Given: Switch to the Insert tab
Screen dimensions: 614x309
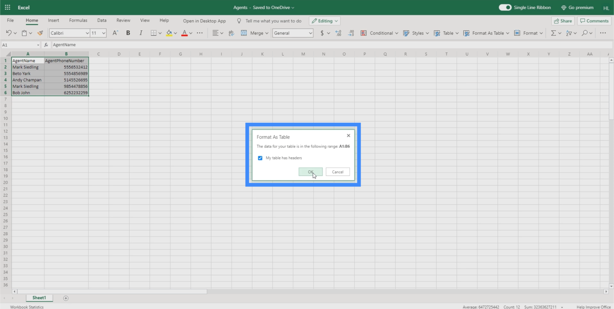Looking at the screenshot, I should [53, 20].
